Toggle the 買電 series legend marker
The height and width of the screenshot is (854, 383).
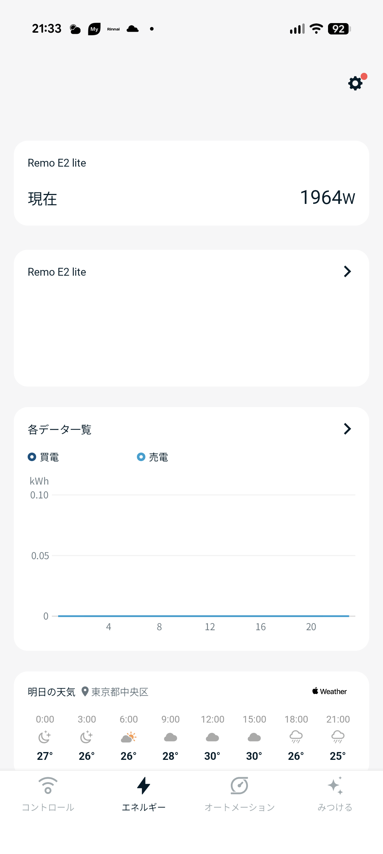tap(32, 457)
